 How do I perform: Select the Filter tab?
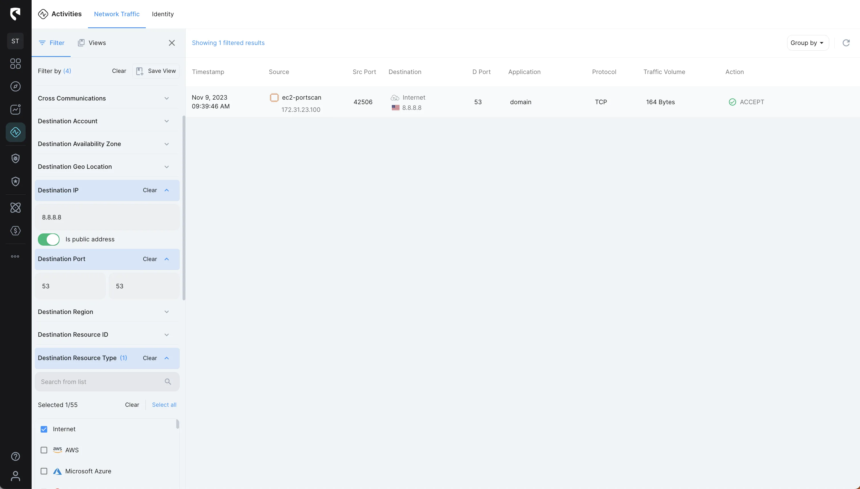click(x=51, y=43)
